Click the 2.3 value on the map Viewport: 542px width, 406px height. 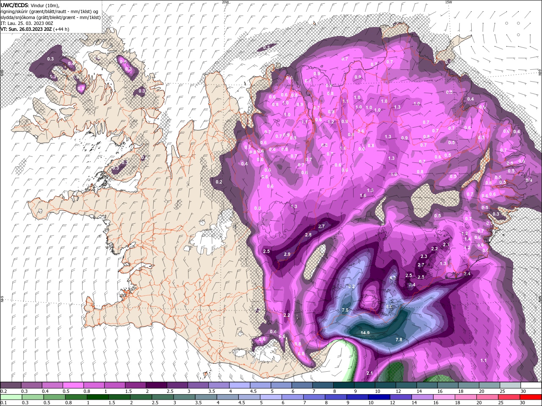424,256
